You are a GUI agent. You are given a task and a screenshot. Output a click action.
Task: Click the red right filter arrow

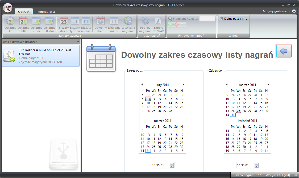177,24
